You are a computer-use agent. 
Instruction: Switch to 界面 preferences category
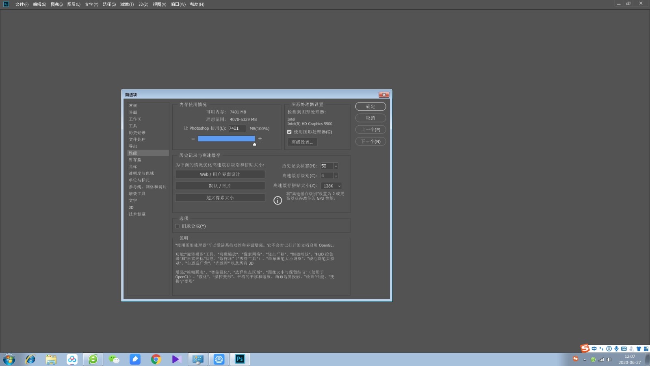[x=133, y=112]
